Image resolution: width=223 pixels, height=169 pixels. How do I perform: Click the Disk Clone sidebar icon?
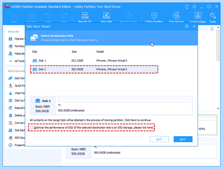pyautogui.click(x=10, y=78)
